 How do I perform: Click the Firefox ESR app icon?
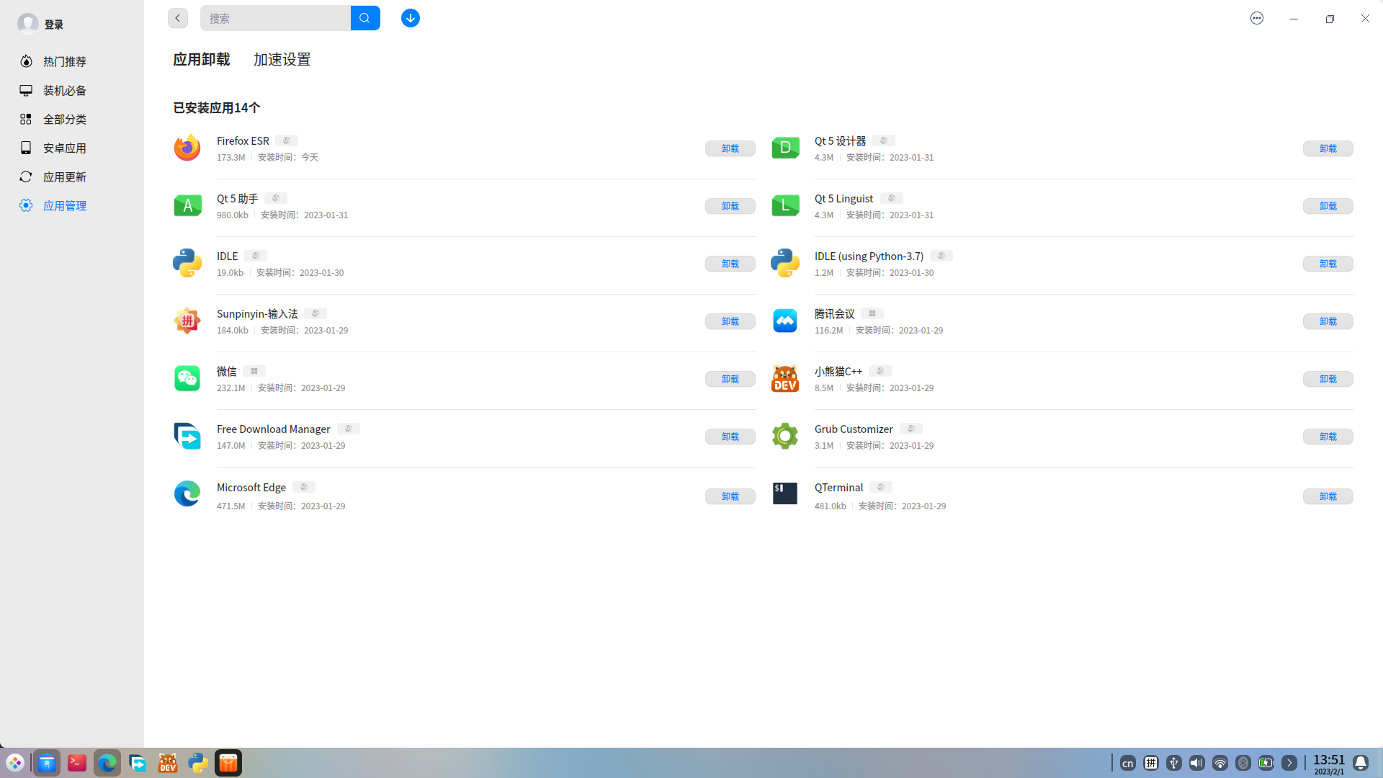[187, 148]
